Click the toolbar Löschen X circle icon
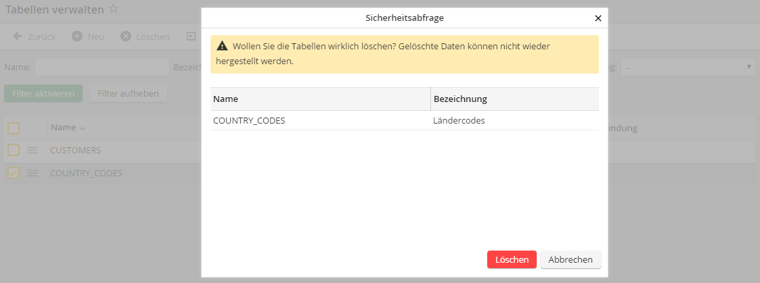 (126, 36)
